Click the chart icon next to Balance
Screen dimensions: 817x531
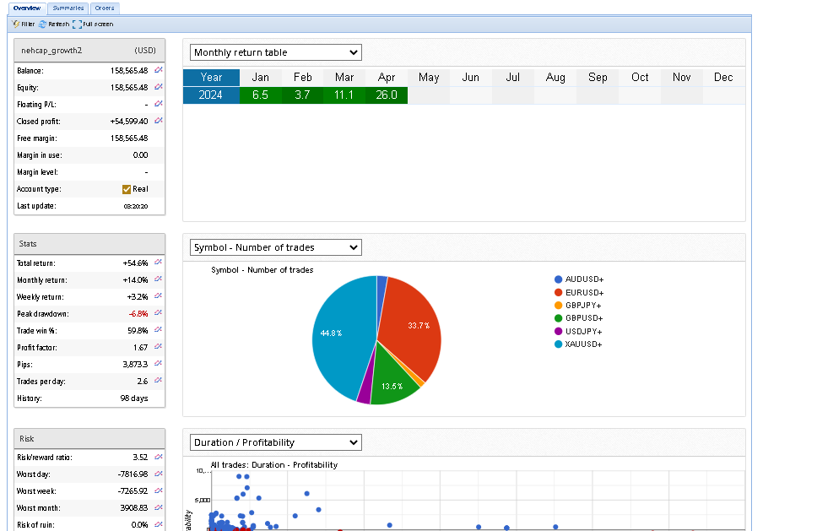[158, 70]
